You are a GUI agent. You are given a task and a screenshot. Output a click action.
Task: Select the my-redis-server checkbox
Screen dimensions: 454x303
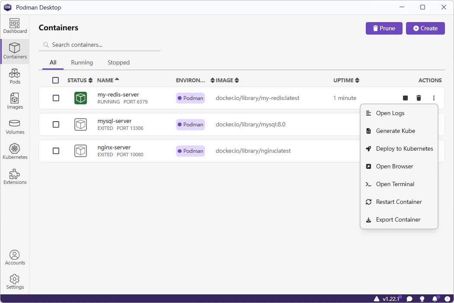(x=56, y=98)
